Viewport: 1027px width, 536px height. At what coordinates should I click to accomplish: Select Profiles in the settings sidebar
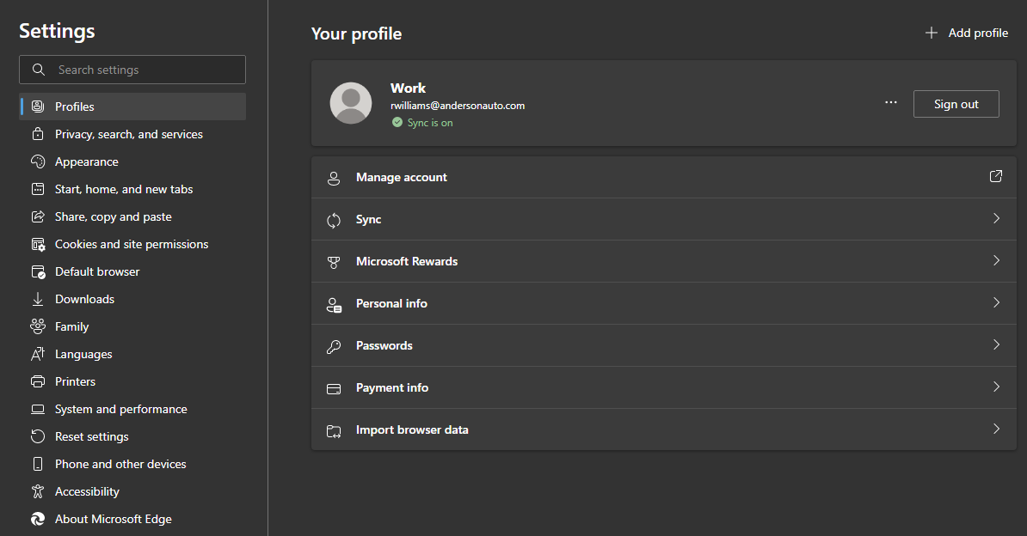click(x=133, y=106)
